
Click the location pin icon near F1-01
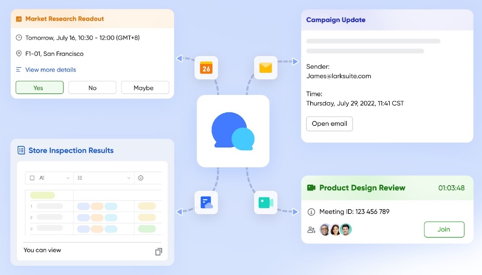click(x=19, y=54)
